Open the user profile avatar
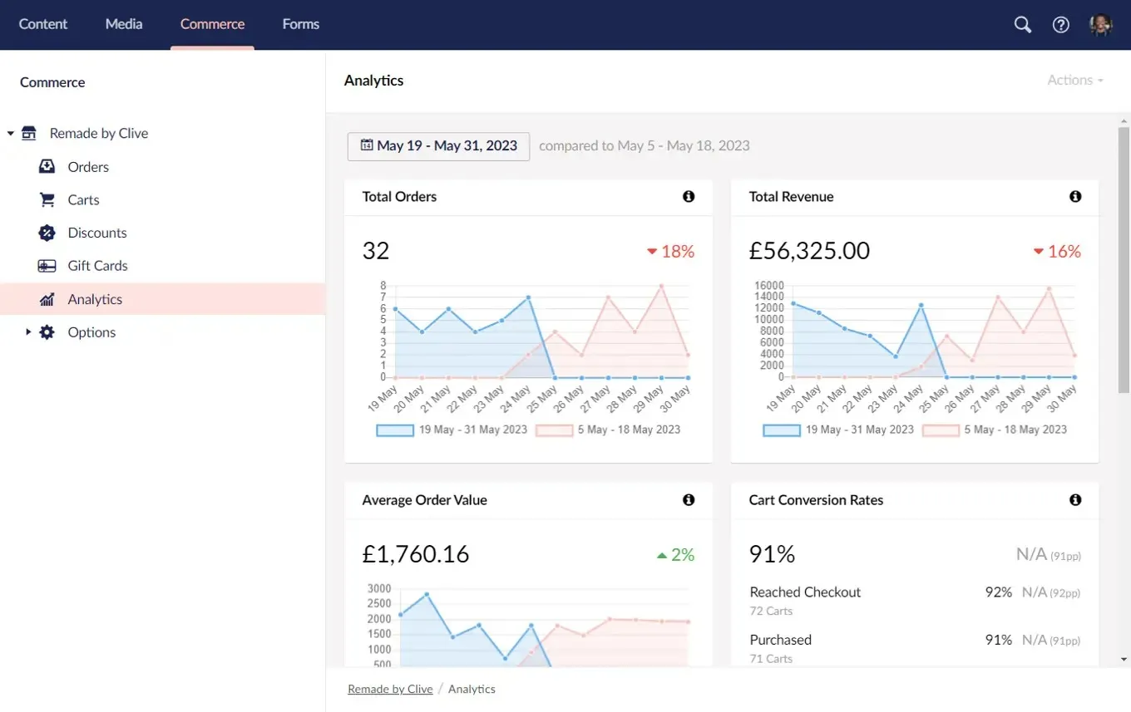This screenshot has width=1131, height=712. 1099,24
